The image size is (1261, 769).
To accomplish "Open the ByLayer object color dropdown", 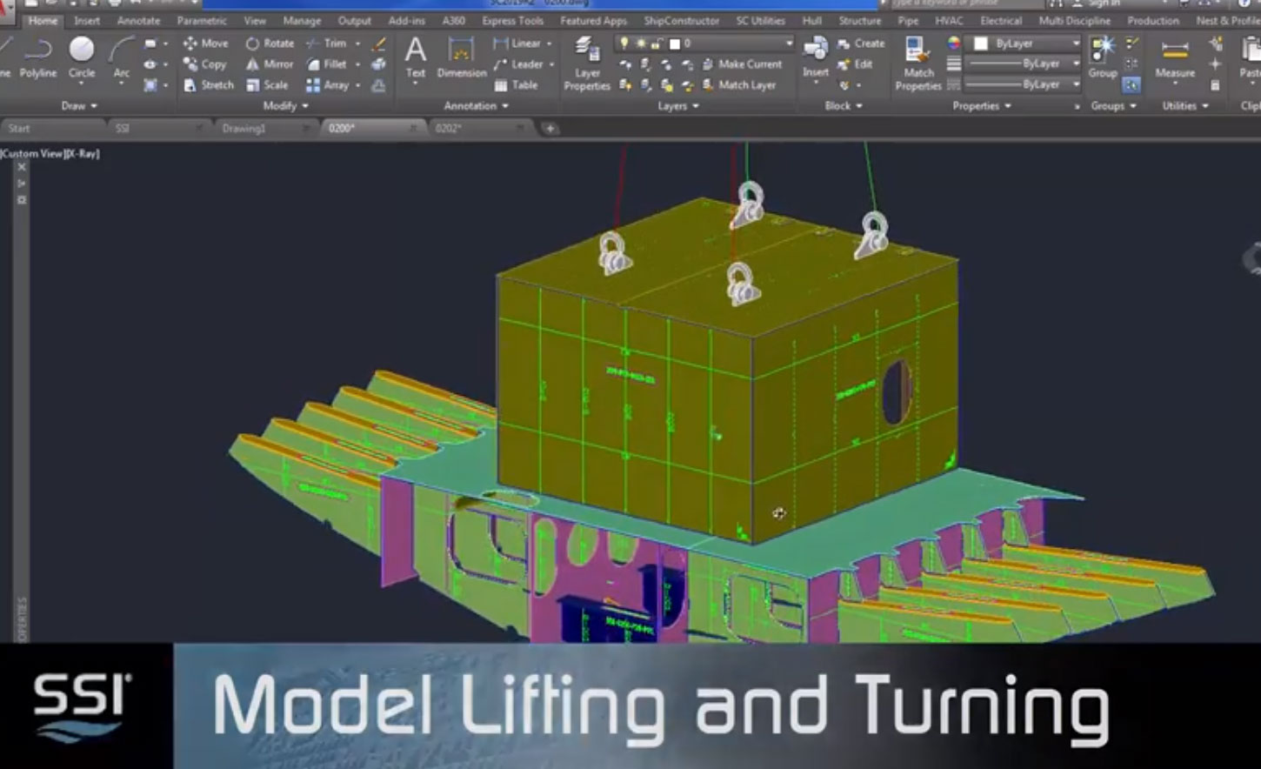I will (1077, 43).
